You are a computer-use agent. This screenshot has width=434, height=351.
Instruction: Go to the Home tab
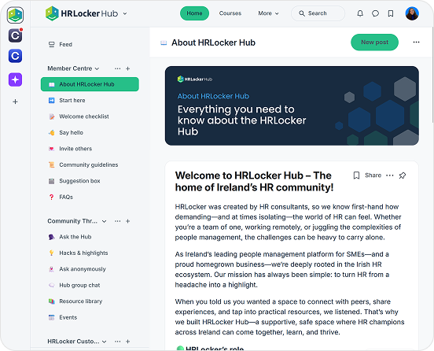[194, 13]
